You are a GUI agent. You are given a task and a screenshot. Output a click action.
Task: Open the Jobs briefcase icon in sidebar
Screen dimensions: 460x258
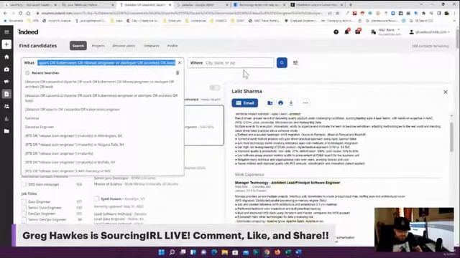(x=6, y=70)
